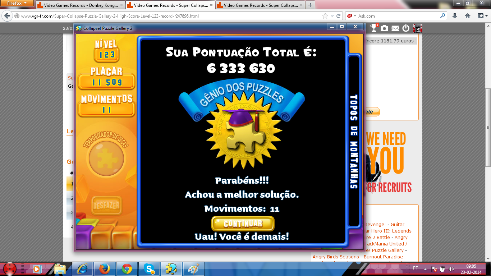
Task: Open messages via the envelope icon
Action: (x=395, y=28)
